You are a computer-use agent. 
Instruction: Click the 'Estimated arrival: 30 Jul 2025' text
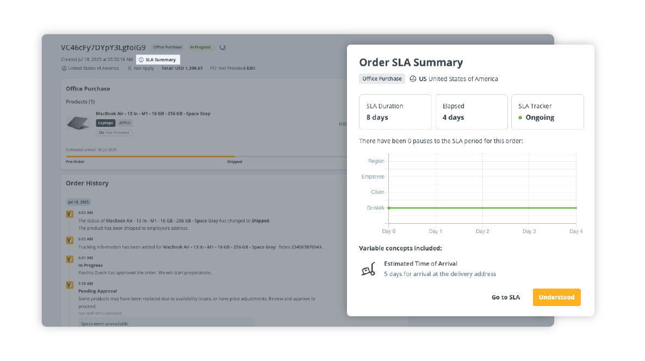[91, 150]
